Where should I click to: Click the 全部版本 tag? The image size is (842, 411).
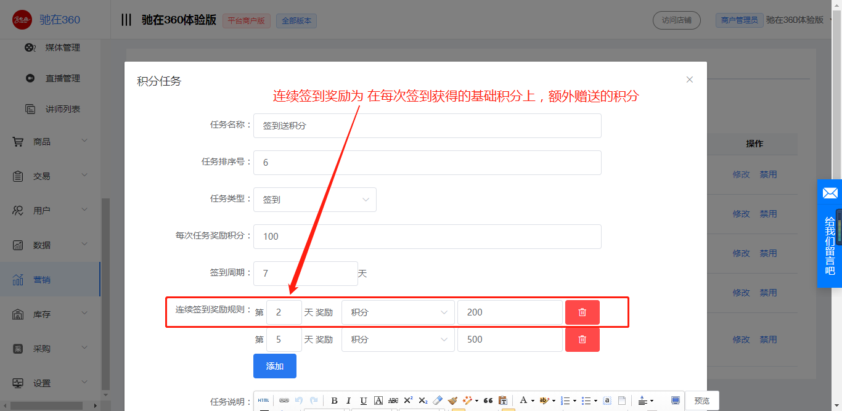296,20
